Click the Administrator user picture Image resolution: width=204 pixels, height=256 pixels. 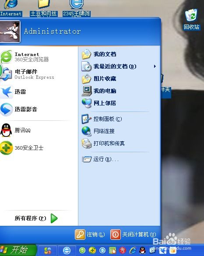10,32
